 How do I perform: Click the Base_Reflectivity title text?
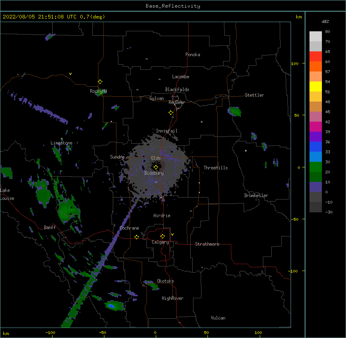pyautogui.click(x=173, y=6)
